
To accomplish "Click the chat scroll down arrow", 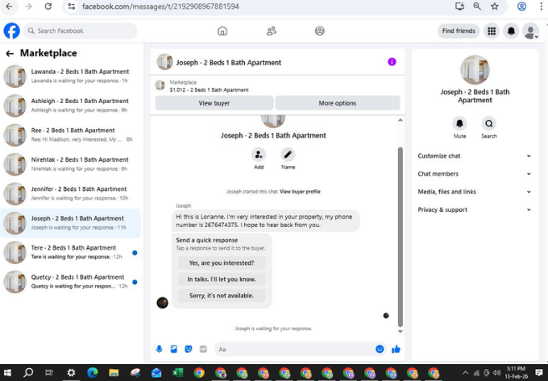I will (401, 331).
